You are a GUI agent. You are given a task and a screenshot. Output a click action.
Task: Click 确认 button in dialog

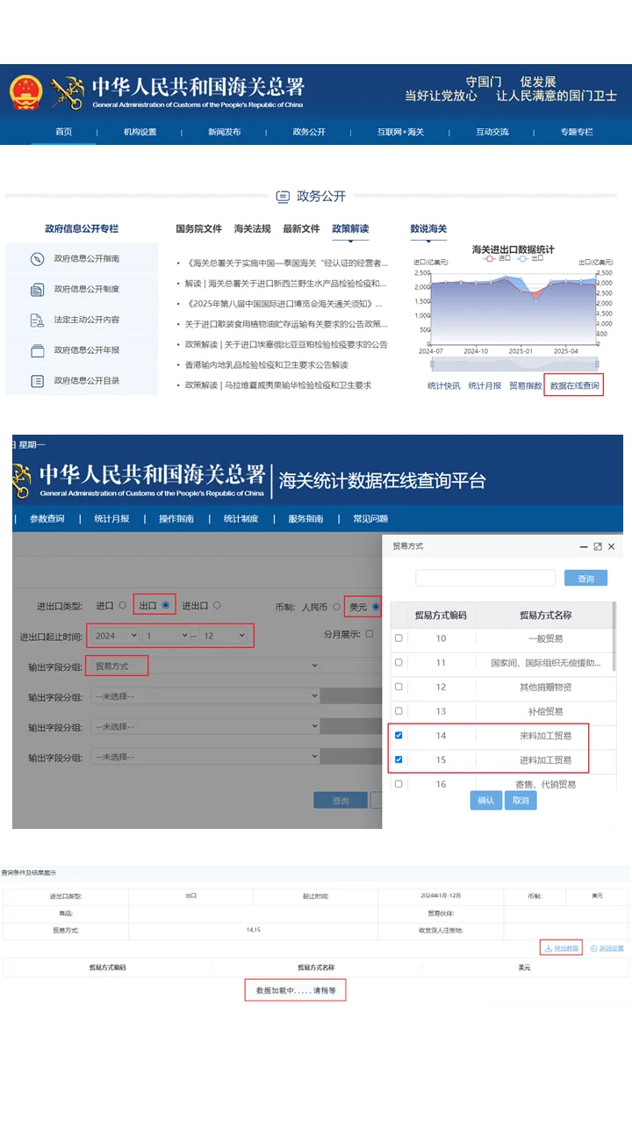point(486,801)
